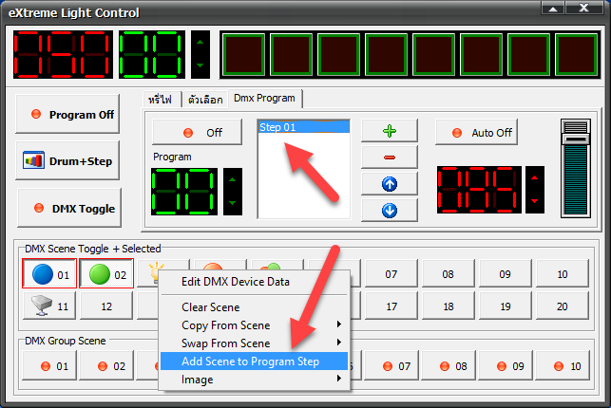
Task: Select DMX scene 01 with blue ball
Action: 49,274
